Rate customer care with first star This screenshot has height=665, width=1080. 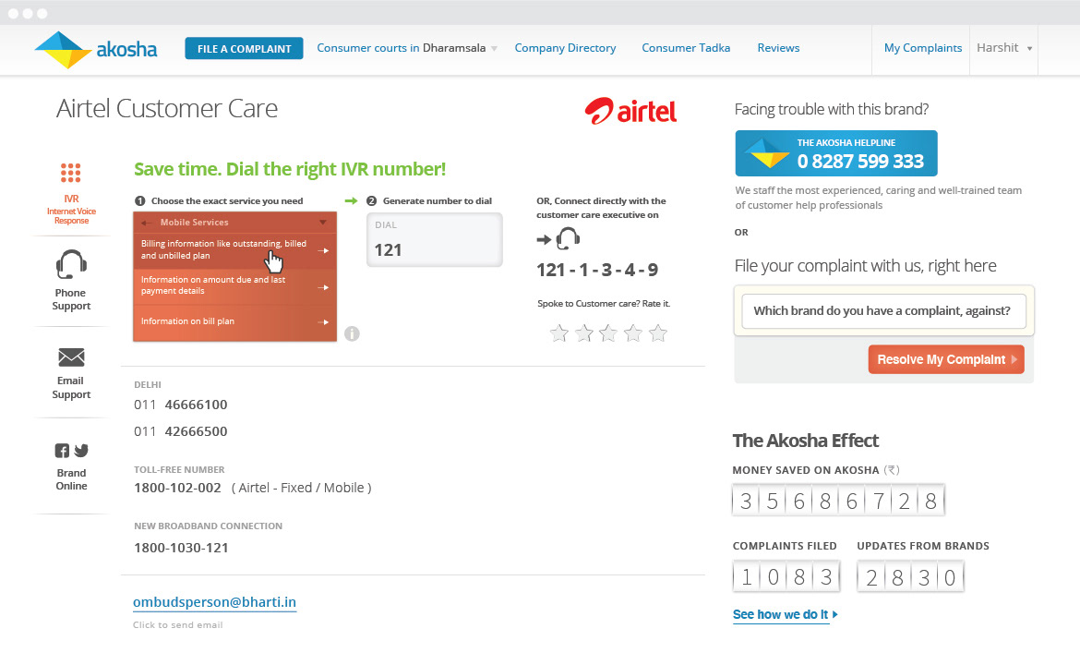pyautogui.click(x=558, y=333)
